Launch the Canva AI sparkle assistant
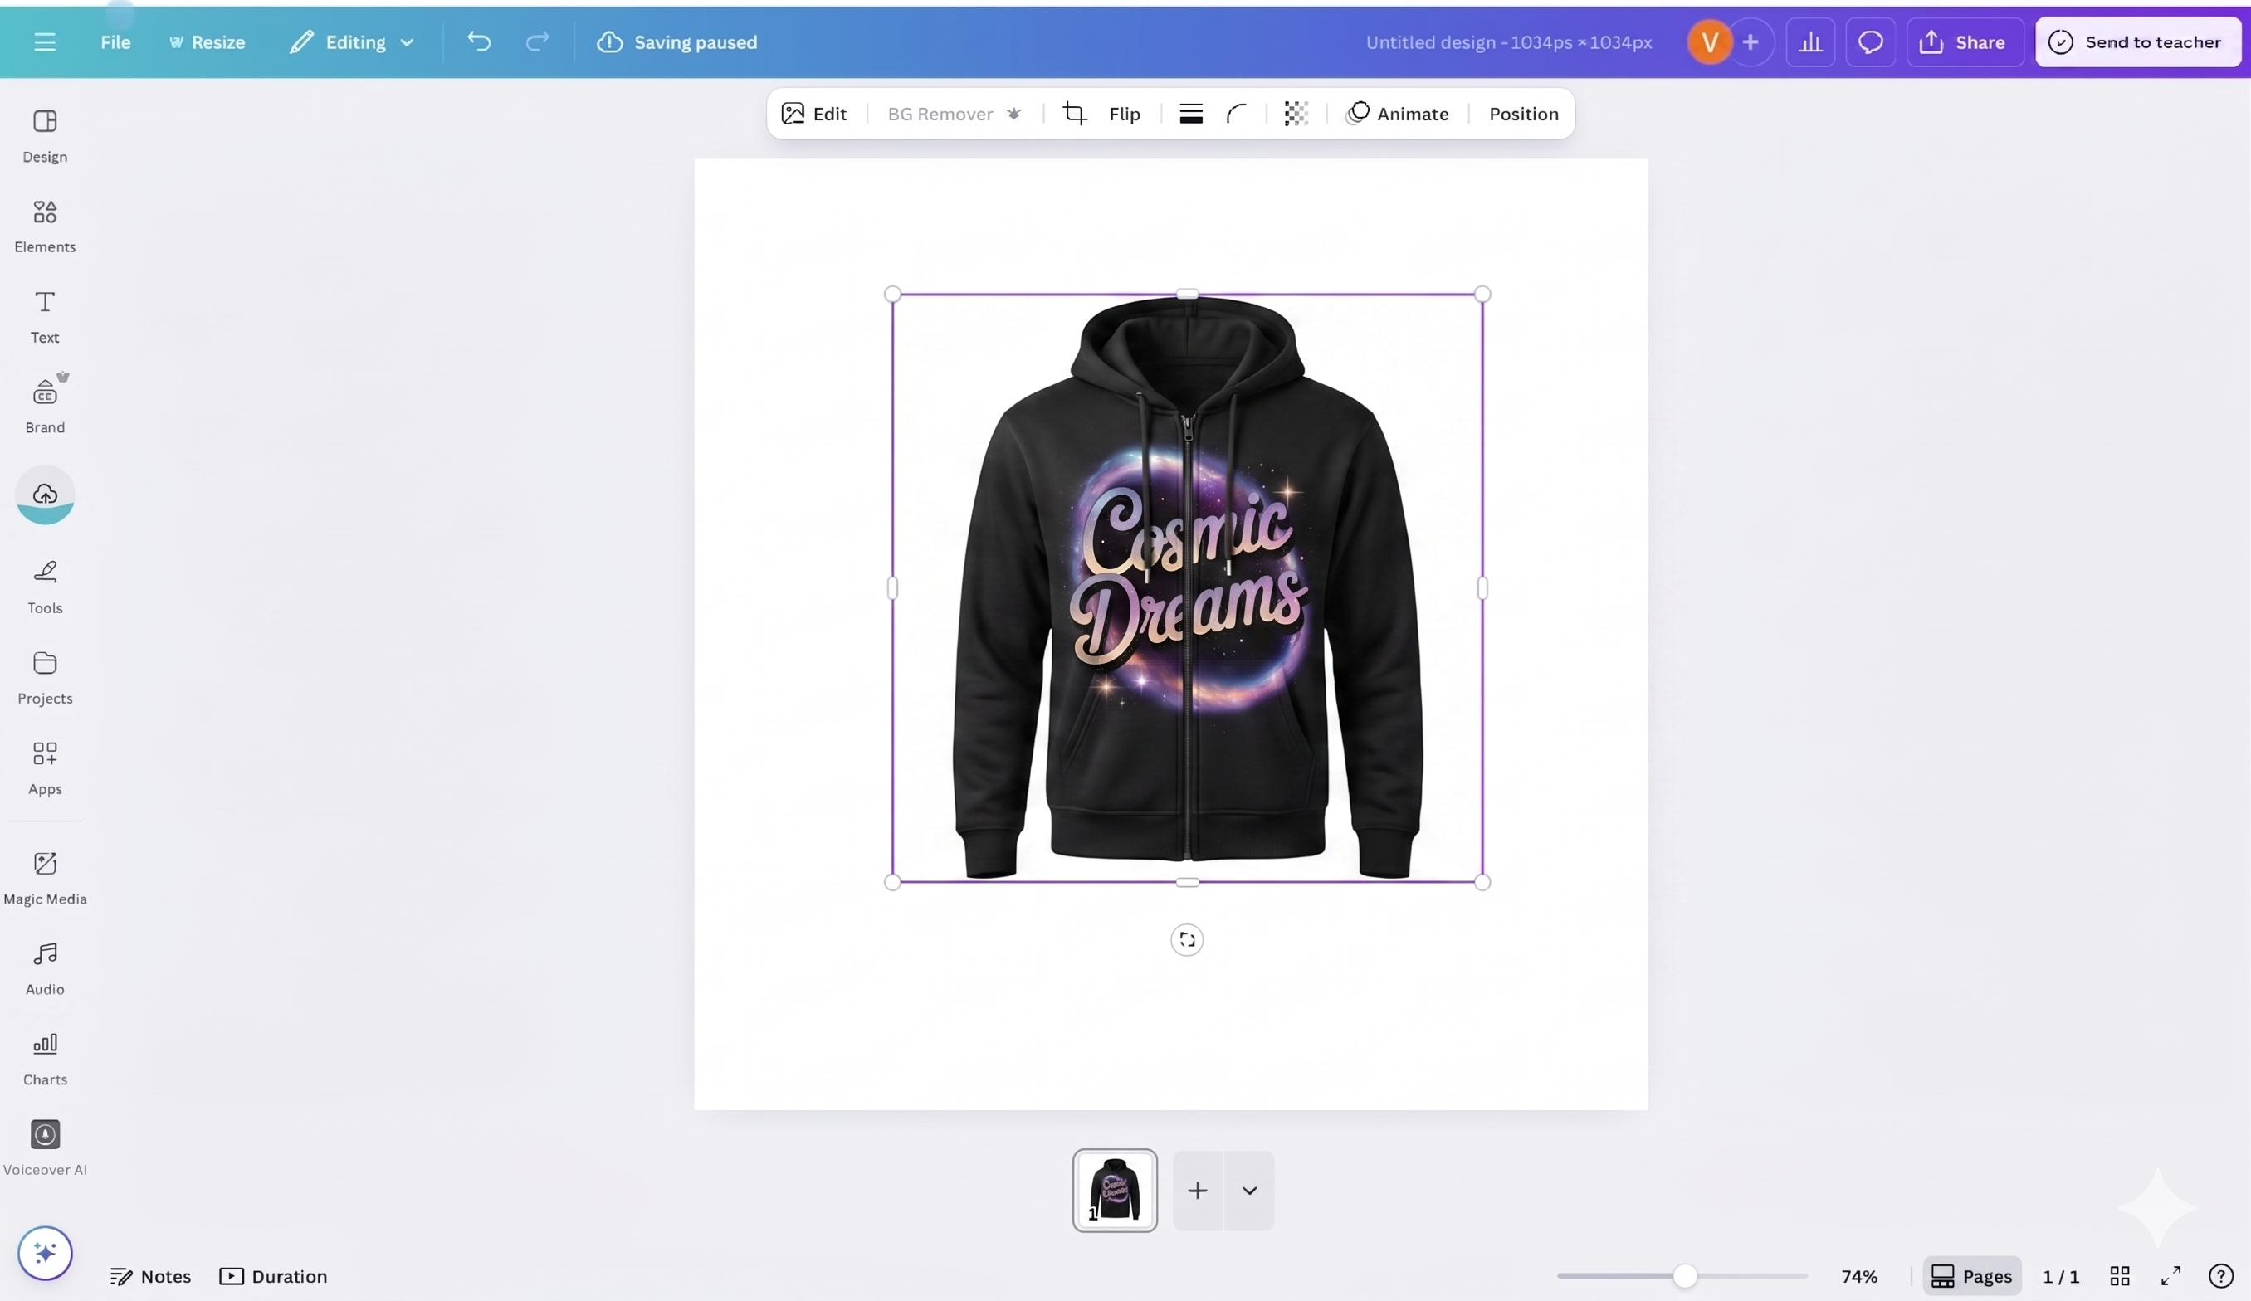Image resolution: width=2251 pixels, height=1301 pixels. 45,1253
